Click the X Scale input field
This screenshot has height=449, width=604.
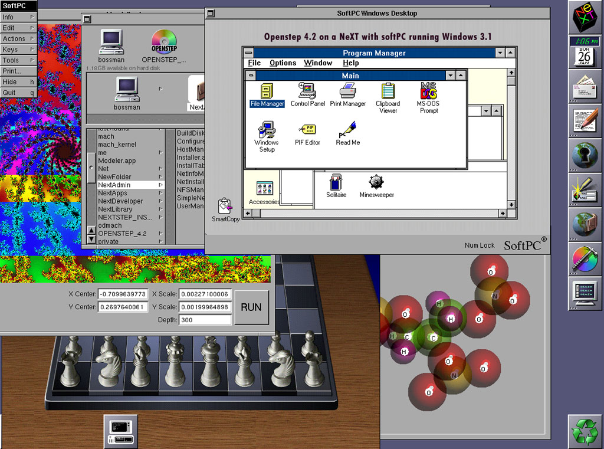pyautogui.click(x=205, y=294)
